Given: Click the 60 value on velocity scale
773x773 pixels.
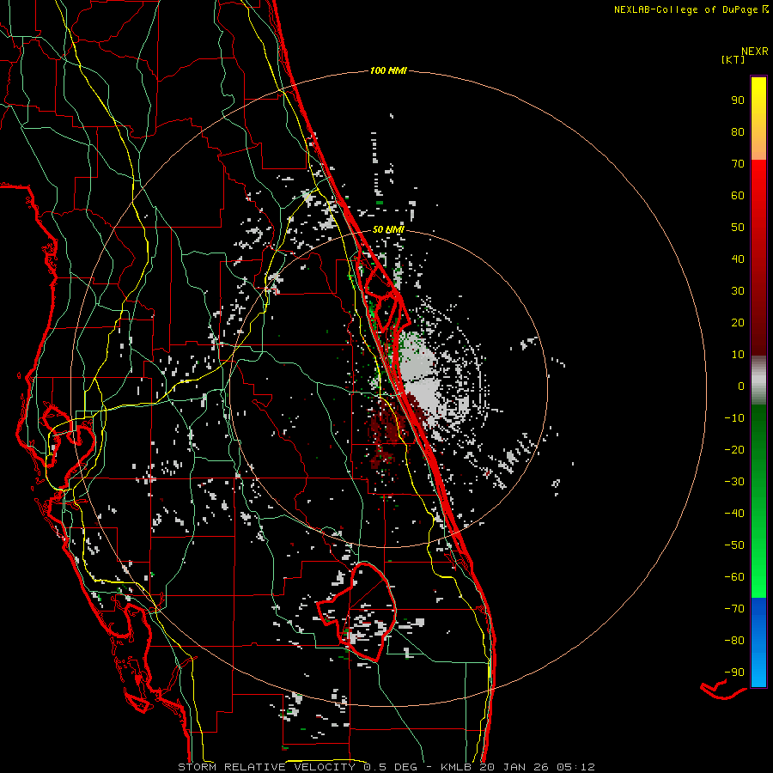Looking at the screenshot, I should click(738, 195).
